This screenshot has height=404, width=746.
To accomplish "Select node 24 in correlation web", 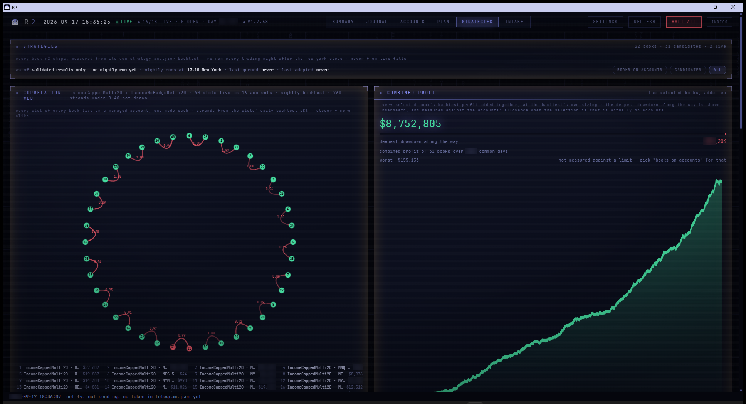I will [292, 225].
